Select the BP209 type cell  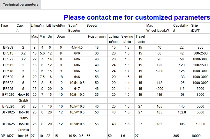click(8, 47)
